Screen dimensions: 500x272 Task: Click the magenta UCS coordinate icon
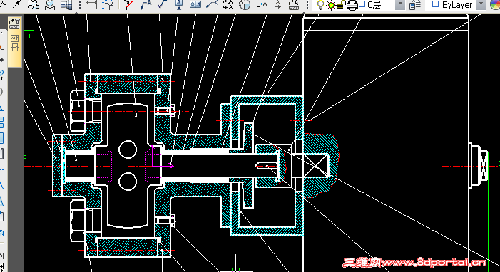162,156
